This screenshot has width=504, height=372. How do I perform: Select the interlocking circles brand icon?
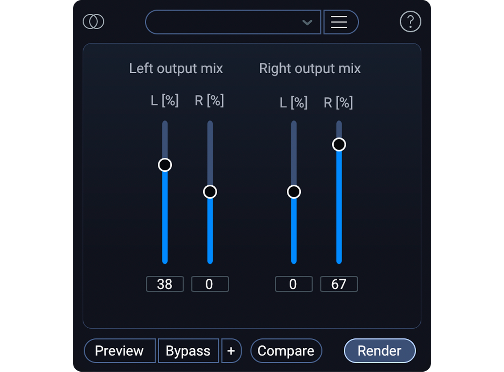[x=93, y=21]
